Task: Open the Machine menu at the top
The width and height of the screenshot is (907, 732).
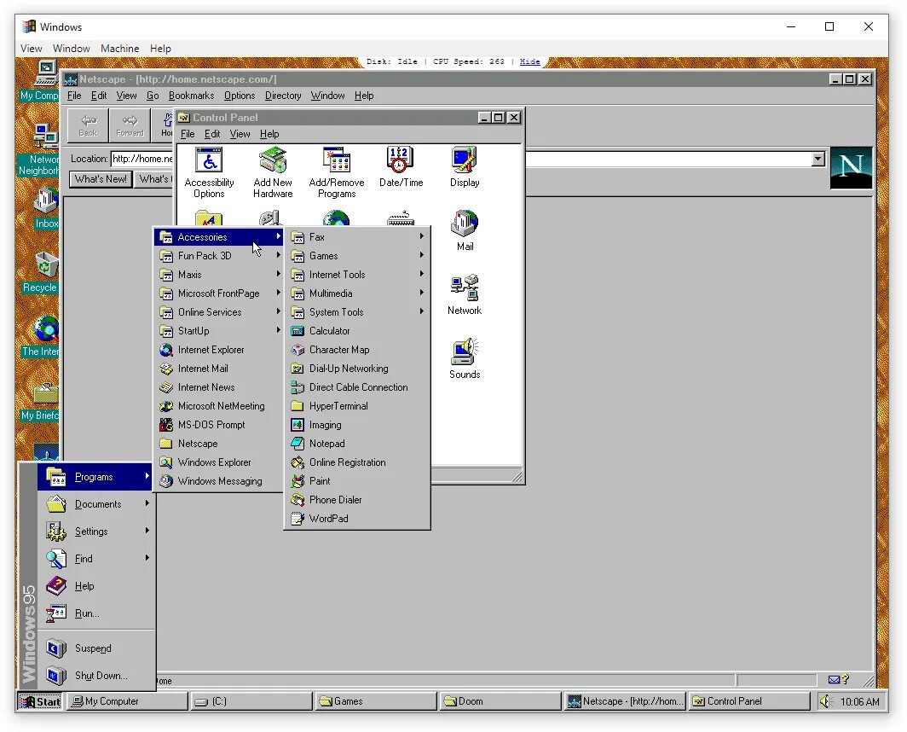Action: [119, 49]
